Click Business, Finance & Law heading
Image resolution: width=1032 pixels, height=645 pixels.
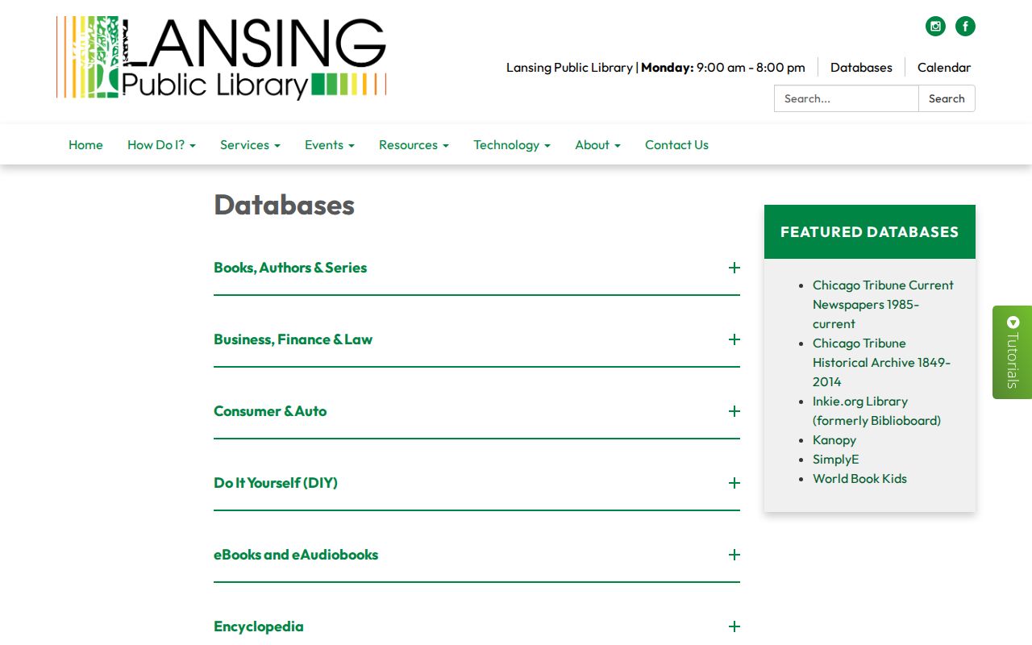(x=293, y=339)
